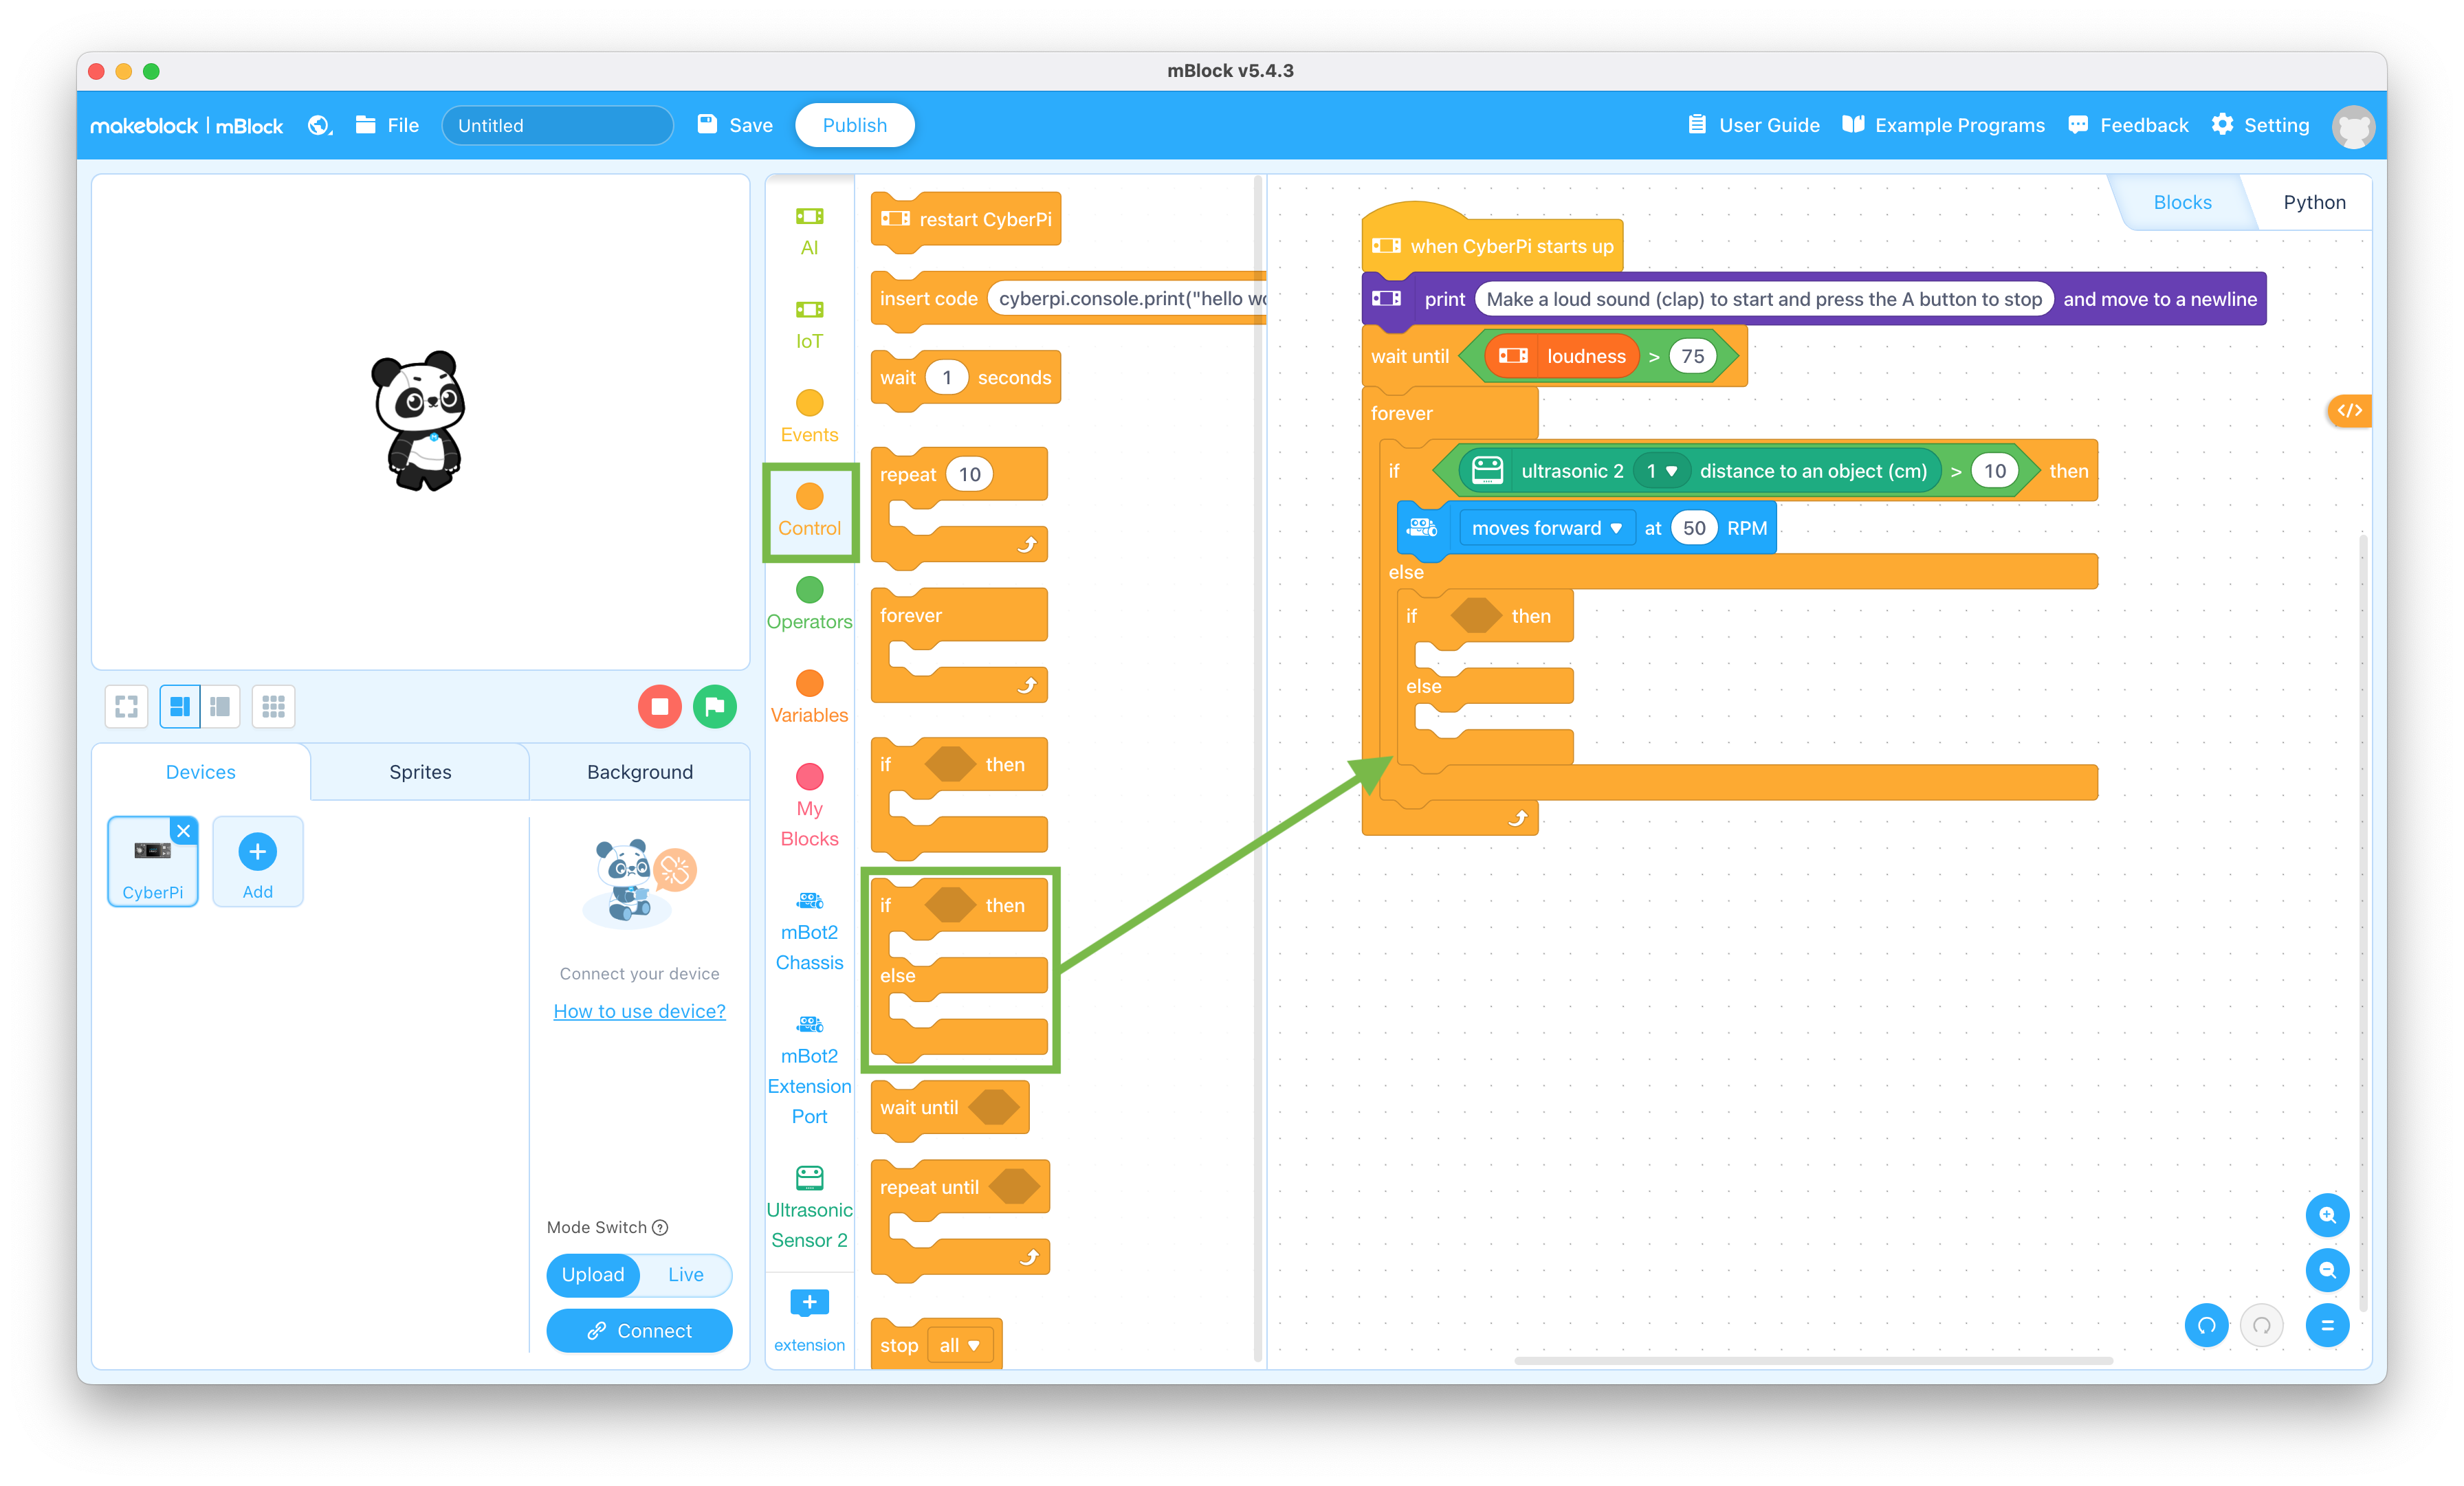Select the CyberPi device thumbnail
2464x1486 pixels.
click(x=152, y=861)
